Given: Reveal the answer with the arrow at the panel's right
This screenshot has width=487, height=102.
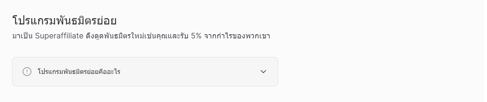Looking at the screenshot, I should pos(263,72).
